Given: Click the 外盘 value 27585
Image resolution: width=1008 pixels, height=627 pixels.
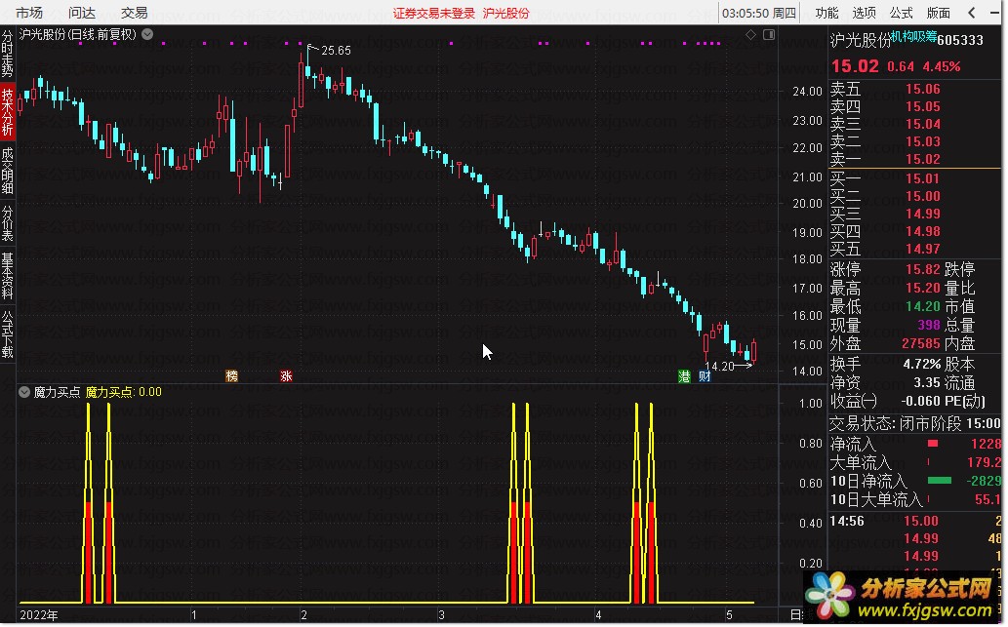Looking at the screenshot, I should (x=920, y=343).
